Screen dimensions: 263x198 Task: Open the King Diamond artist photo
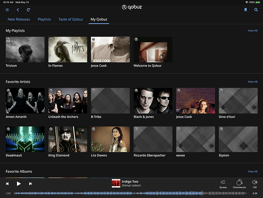pos(68,139)
